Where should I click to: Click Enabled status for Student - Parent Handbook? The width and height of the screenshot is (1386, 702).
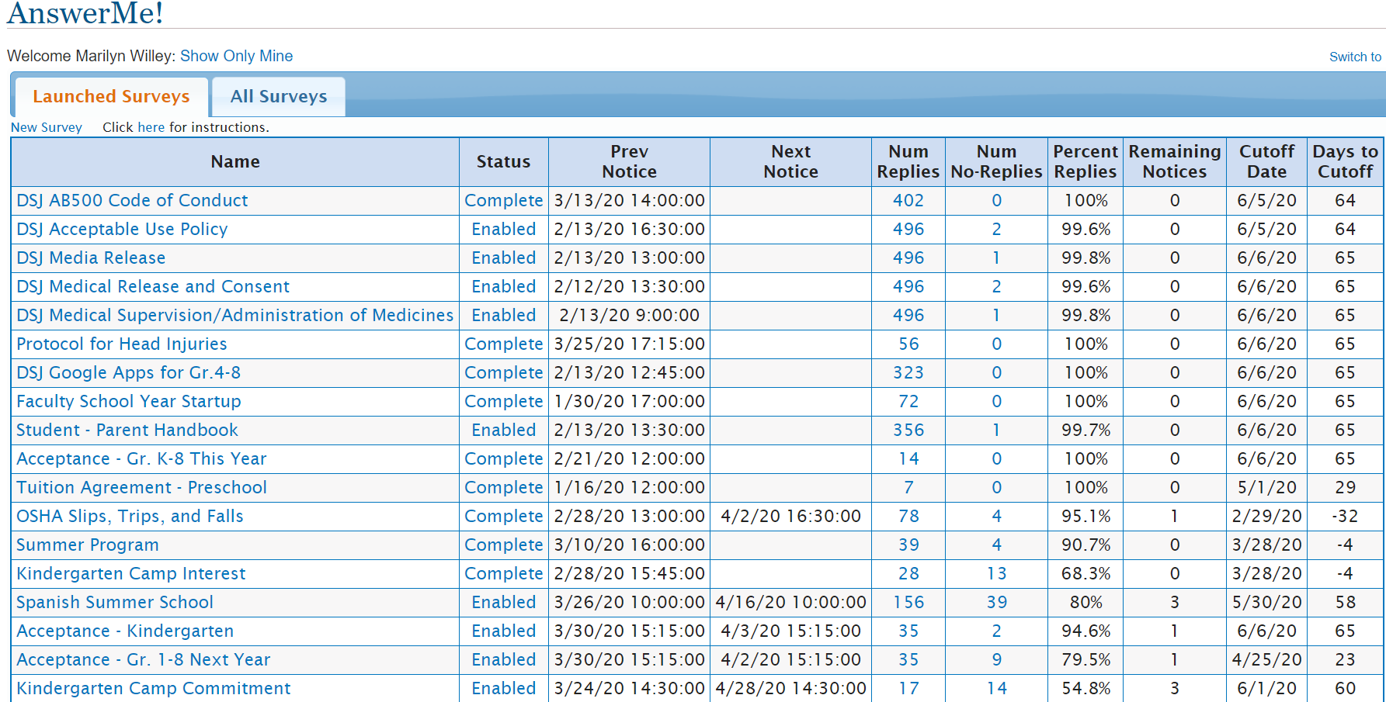click(503, 431)
